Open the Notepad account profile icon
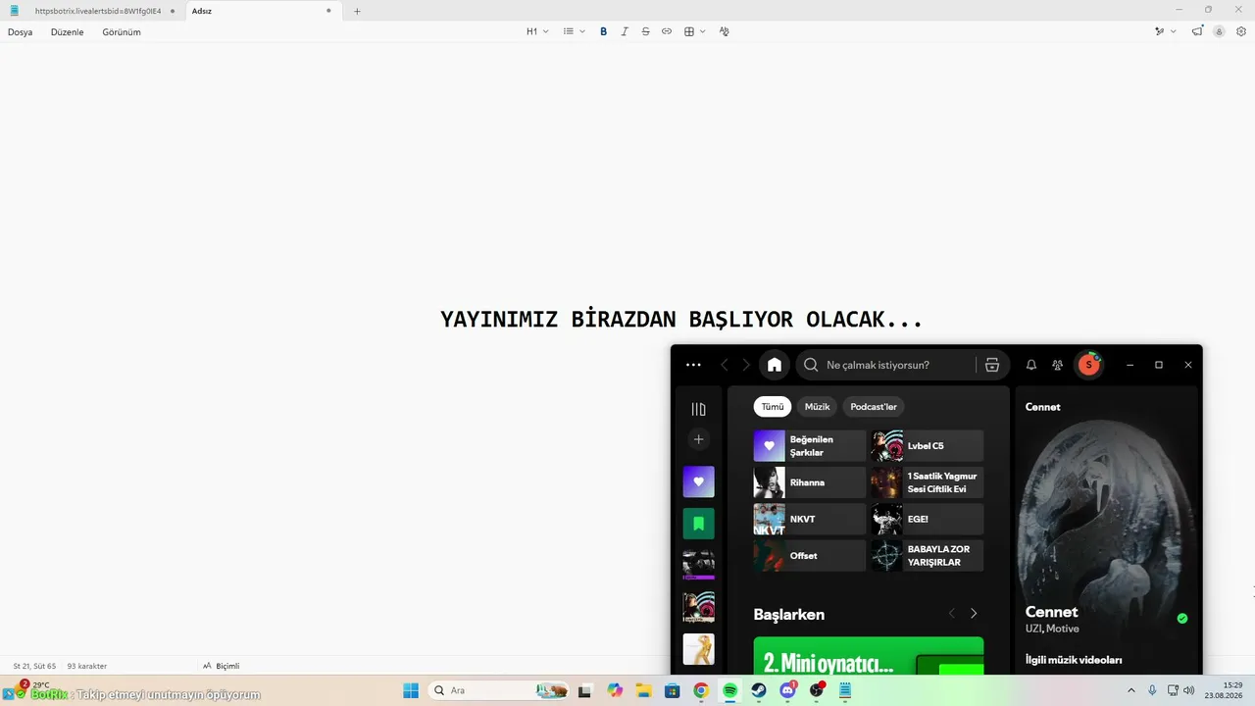This screenshot has width=1255, height=706. (1219, 31)
